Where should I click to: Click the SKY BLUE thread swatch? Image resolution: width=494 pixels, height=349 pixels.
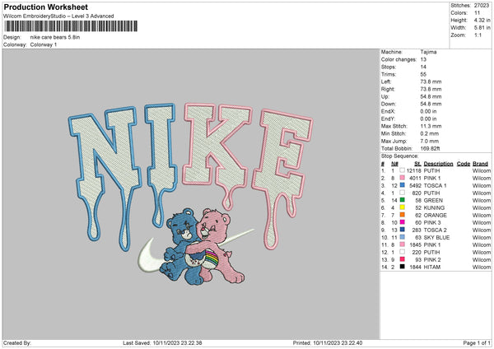pyautogui.click(x=403, y=237)
